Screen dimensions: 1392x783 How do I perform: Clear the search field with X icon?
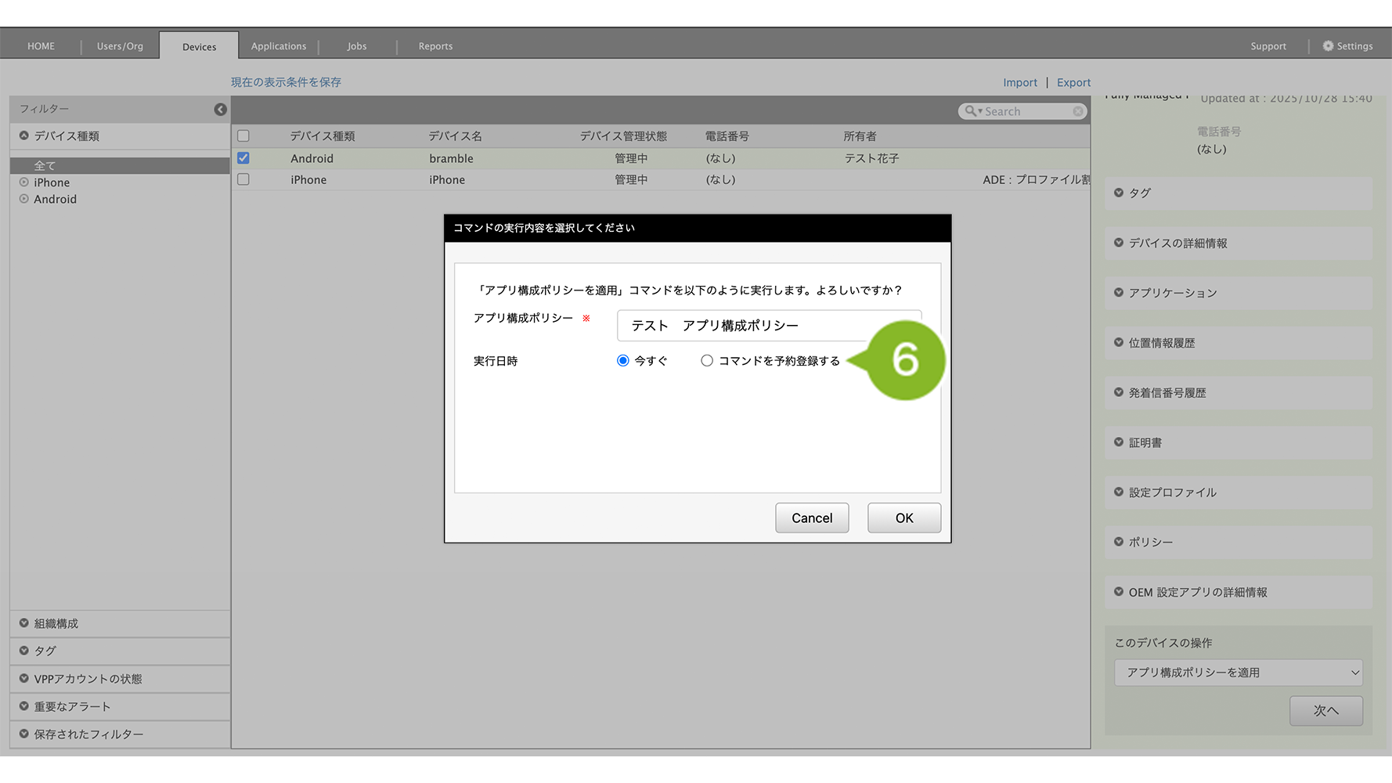coord(1078,111)
